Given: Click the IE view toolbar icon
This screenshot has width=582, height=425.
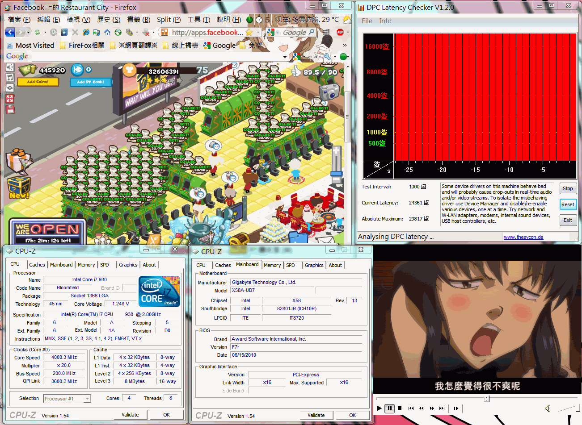Looking at the screenshot, I should point(86,32).
